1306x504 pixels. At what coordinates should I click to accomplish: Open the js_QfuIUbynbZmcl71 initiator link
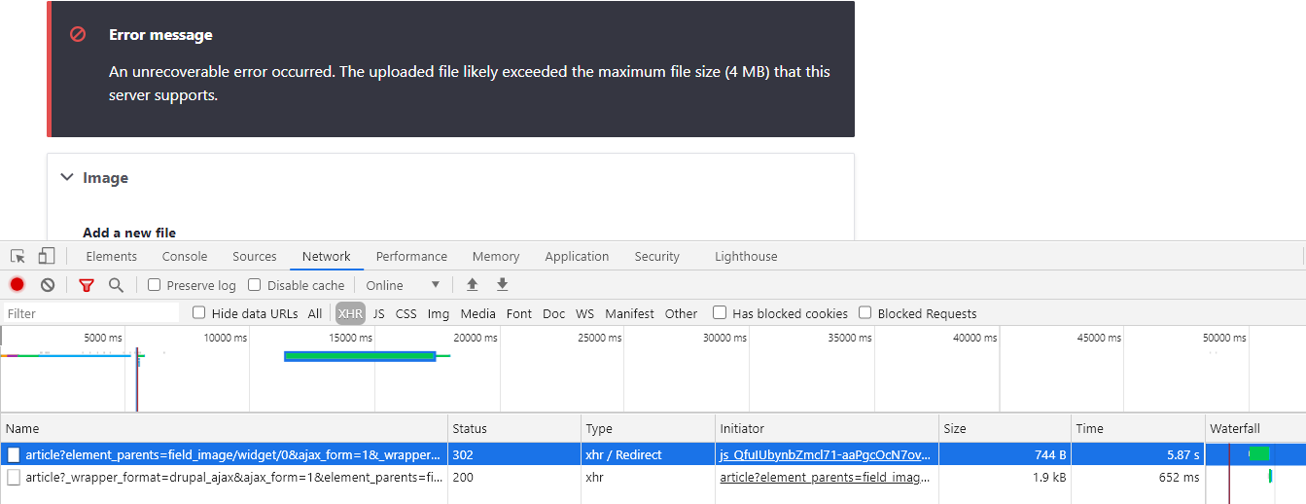click(x=827, y=454)
